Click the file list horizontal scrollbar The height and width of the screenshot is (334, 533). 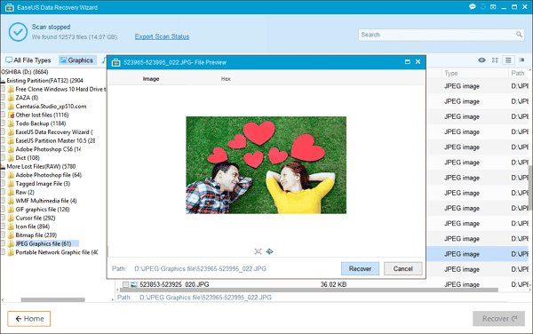(308, 290)
